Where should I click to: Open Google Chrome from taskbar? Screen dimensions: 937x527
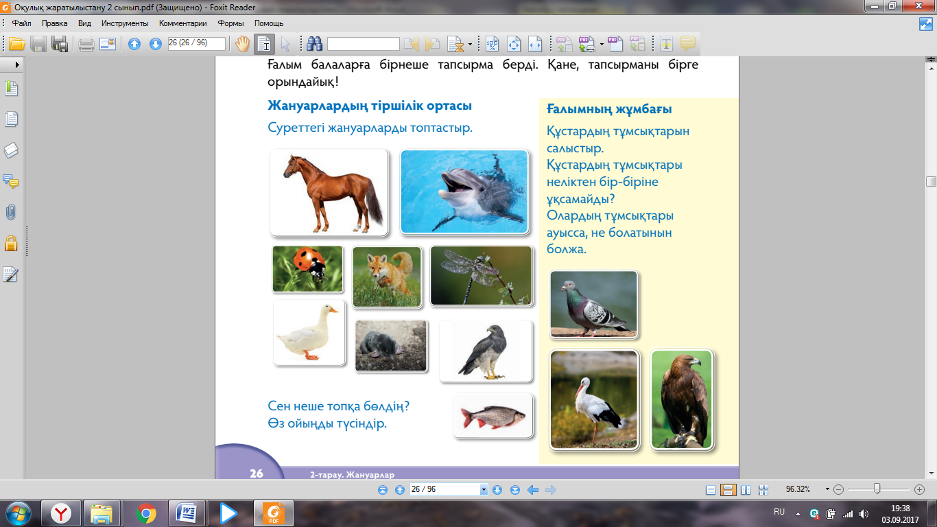[x=145, y=513]
